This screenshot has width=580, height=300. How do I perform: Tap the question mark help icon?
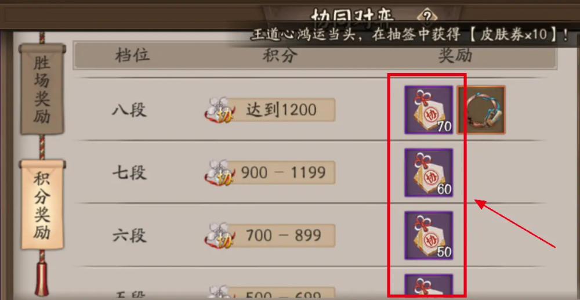pyautogui.click(x=427, y=16)
